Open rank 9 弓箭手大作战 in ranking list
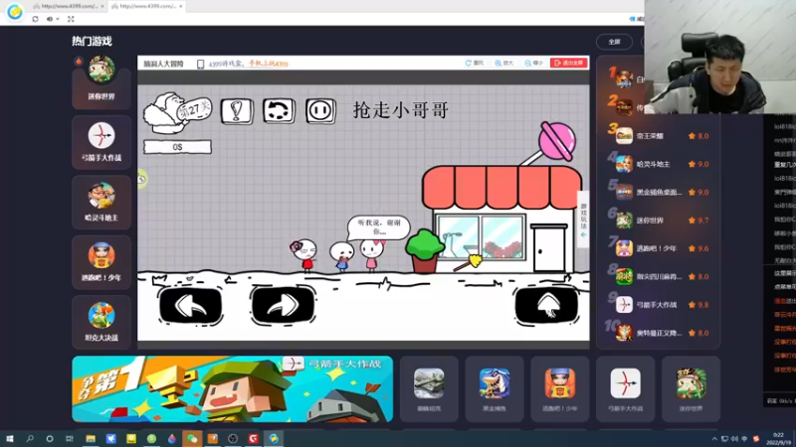Screen dimensions: 796x447 pyautogui.click(x=659, y=305)
